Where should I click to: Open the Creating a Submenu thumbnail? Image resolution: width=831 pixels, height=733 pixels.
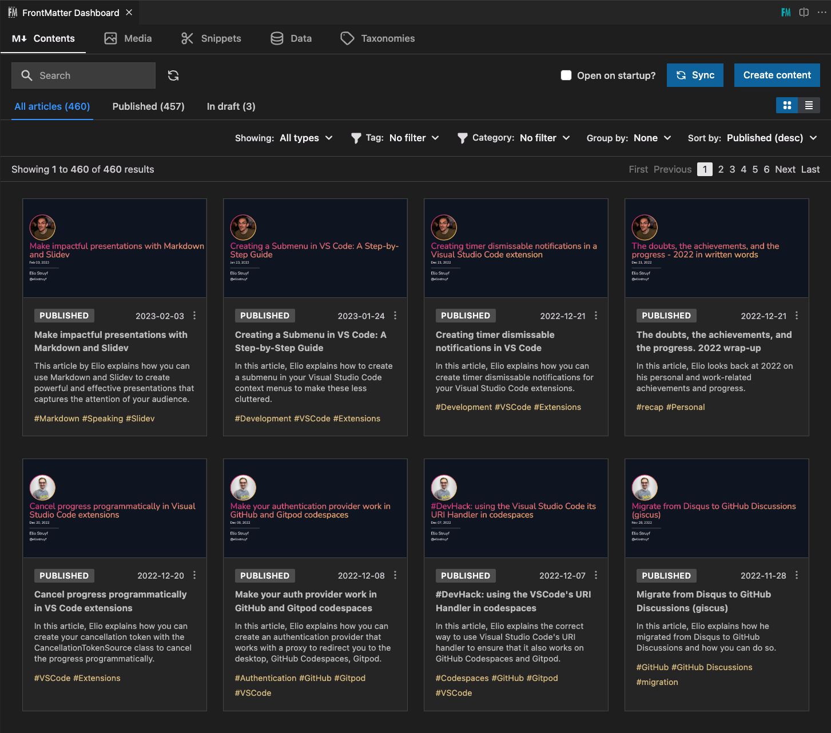pos(315,248)
